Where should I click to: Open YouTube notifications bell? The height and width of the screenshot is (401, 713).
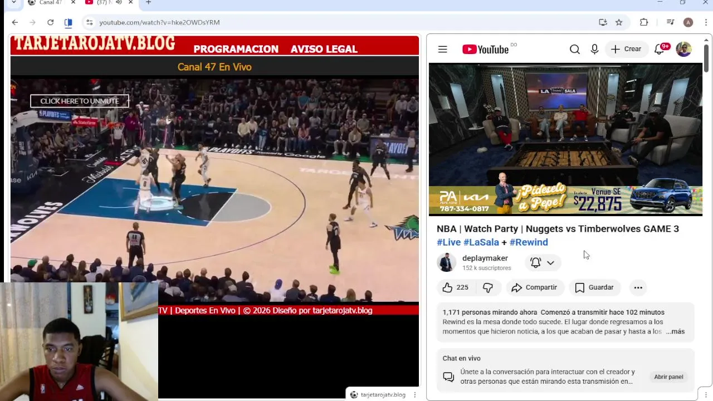click(660, 49)
